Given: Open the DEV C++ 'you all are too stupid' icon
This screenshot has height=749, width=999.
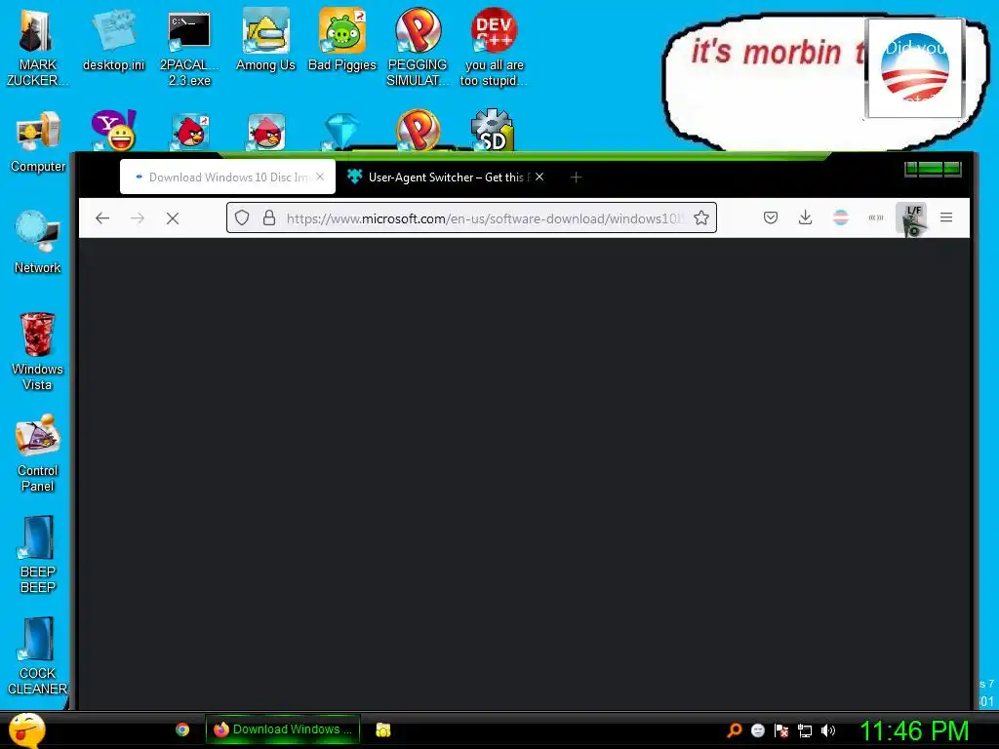Looking at the screenshot, I should 494,49.
